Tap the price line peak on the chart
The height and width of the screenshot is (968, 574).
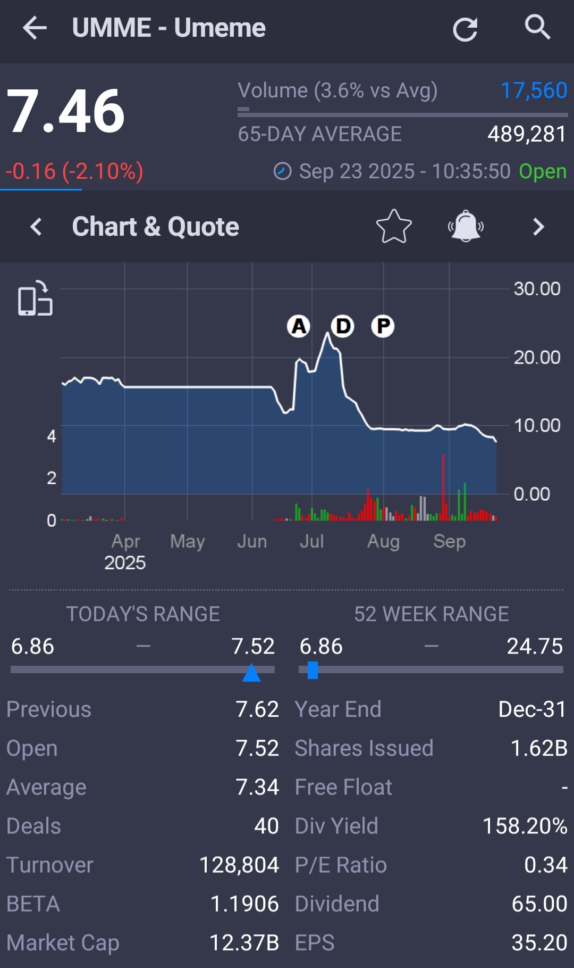(x=328, y=334)
